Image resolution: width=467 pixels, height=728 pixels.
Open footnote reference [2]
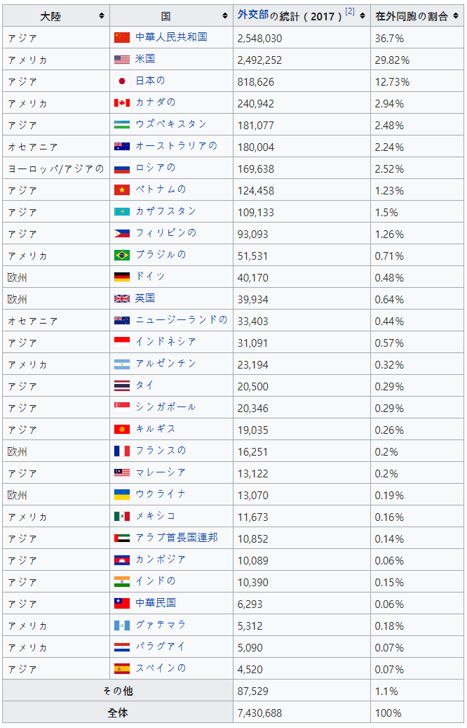click(349, 11)
